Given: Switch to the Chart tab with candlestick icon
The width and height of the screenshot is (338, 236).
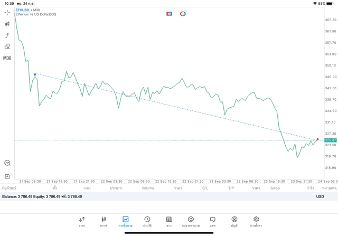Looking at the screenshot, I should 104,221.
